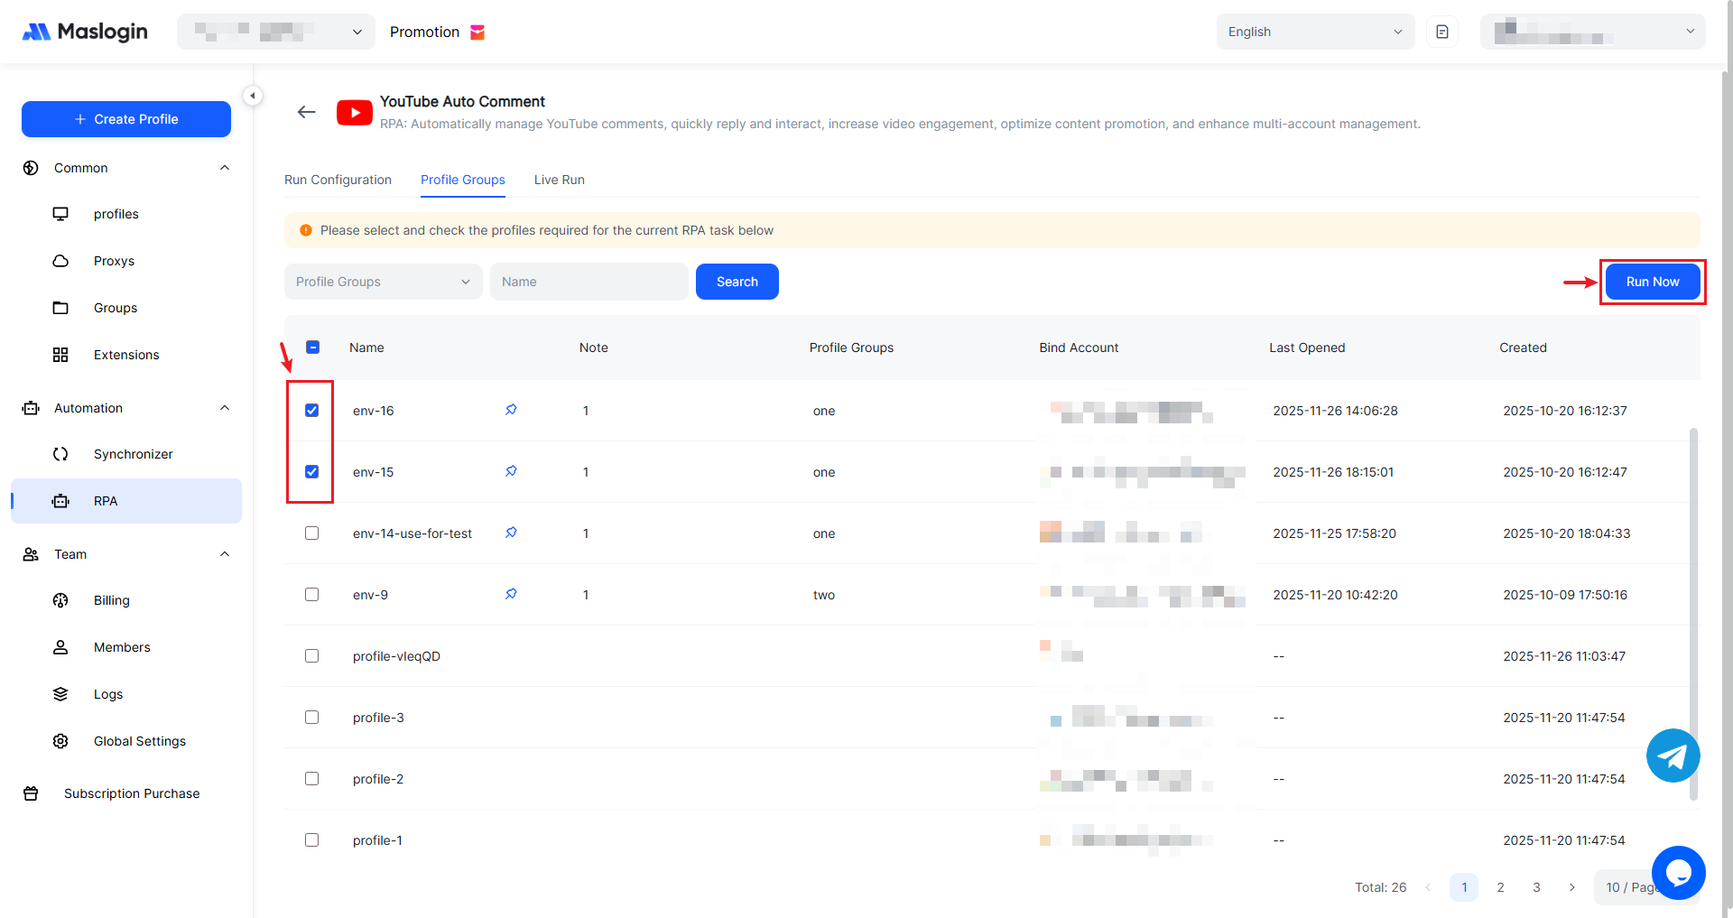
Task: Click the pin icon next to env-16
Action: coord(511,410)
